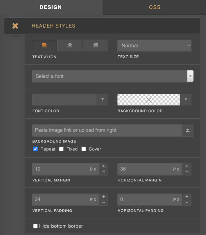The height and width of the screenshot is (235, 206).
Task: Open the Select a font dropdown
Action: [x=112, y=76]
